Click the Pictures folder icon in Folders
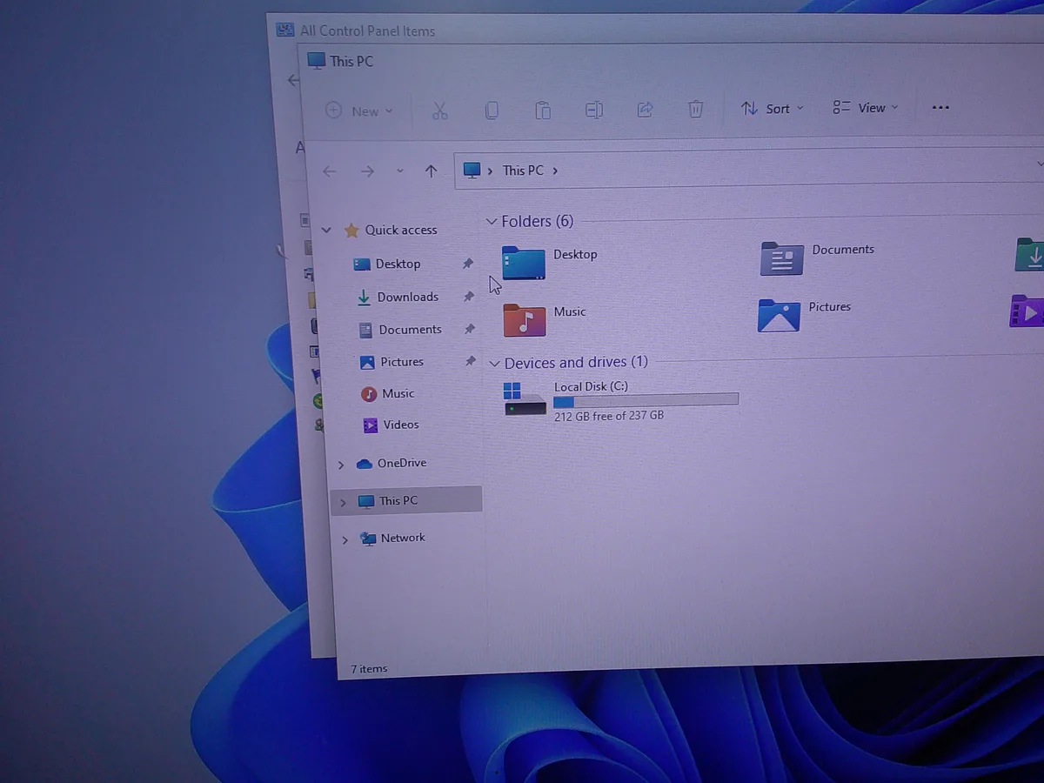Image resolution: width=1044 pixels, height=783 pixels. pyautogui.click(x=779, y=316)
